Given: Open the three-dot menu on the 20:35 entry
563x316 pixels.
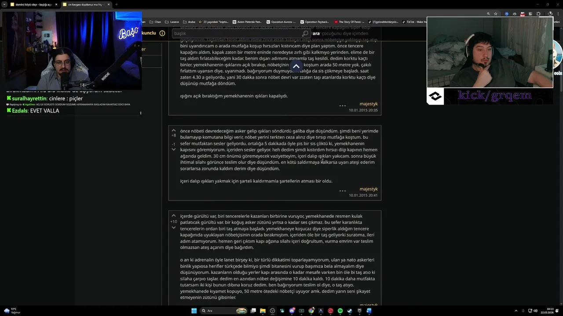Looking at the screenshot, I should 342,106.
